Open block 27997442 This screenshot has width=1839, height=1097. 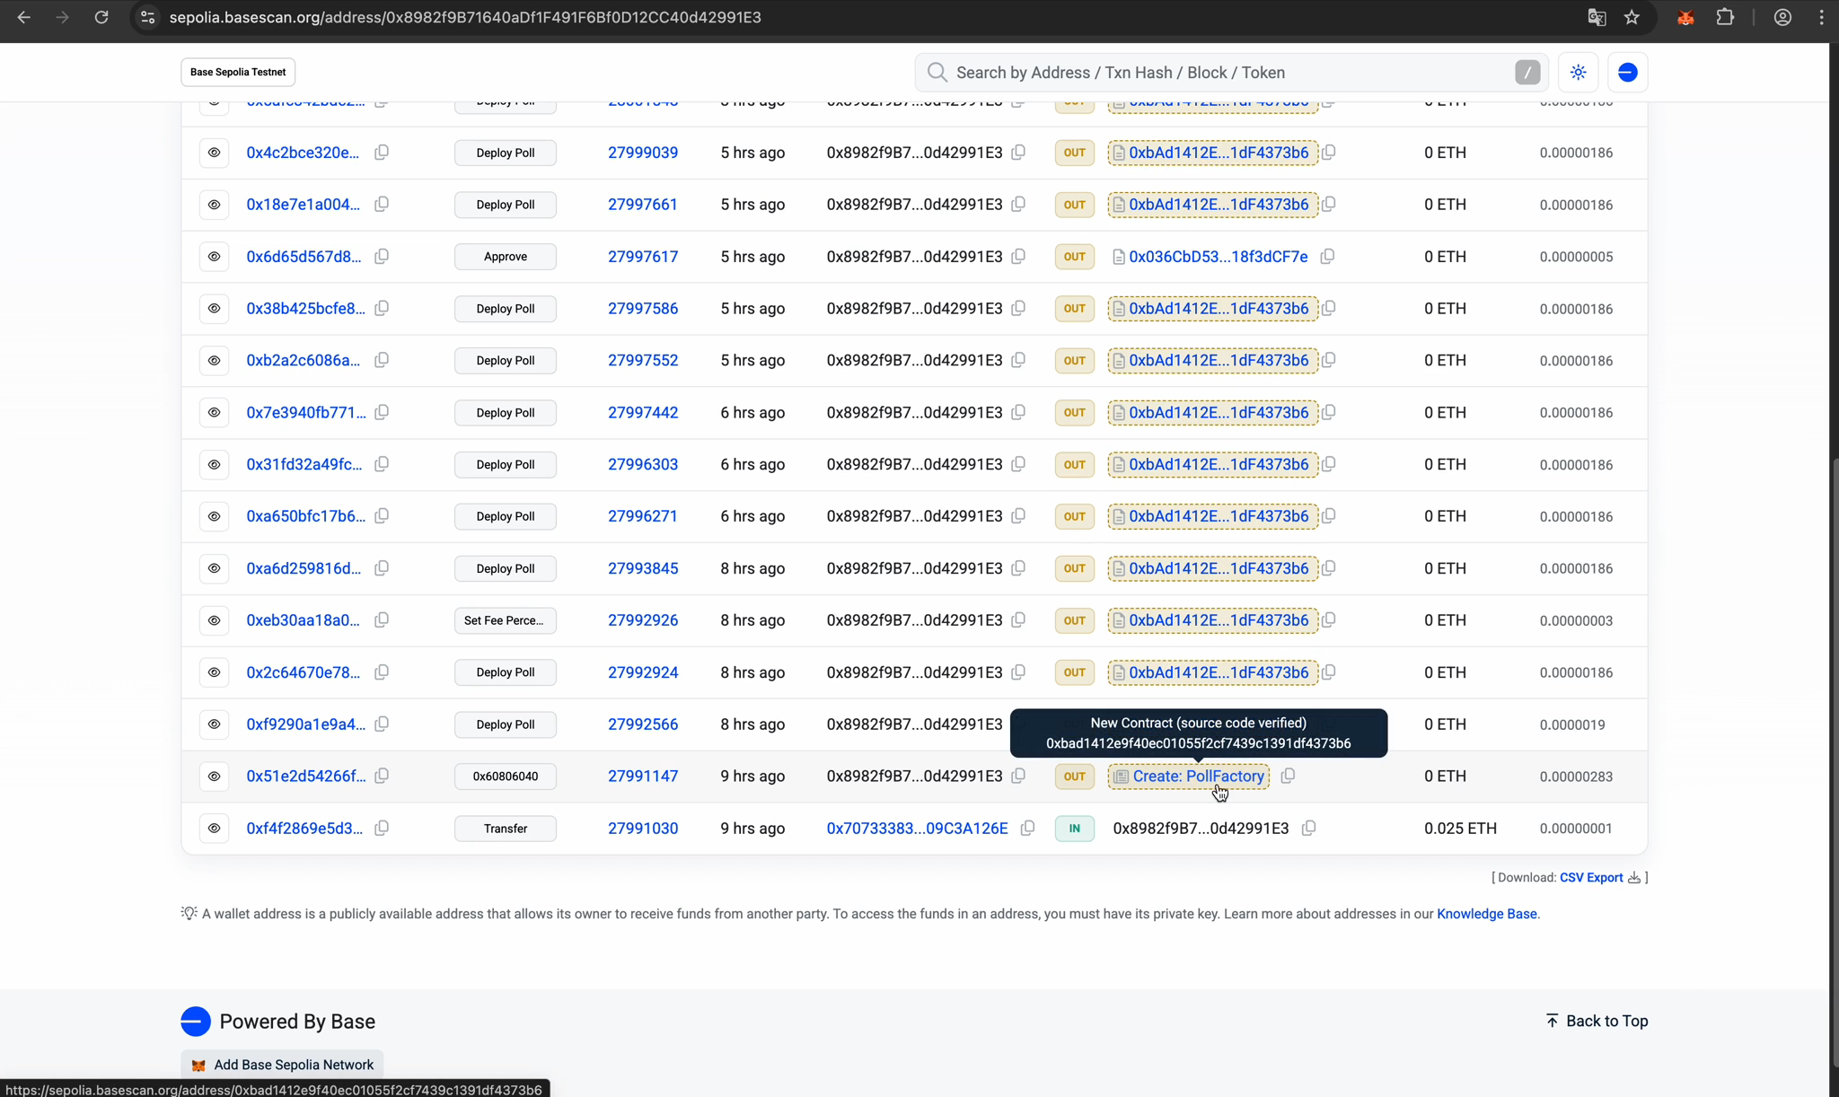click(643, 413)
